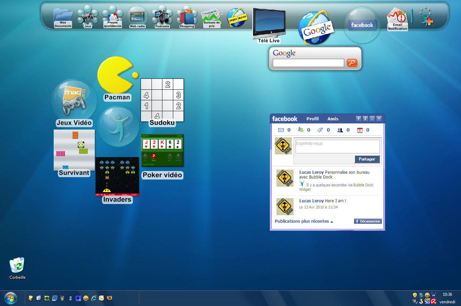Close the Facebook widget
The image size is (461, 306).
pos(379,118)
